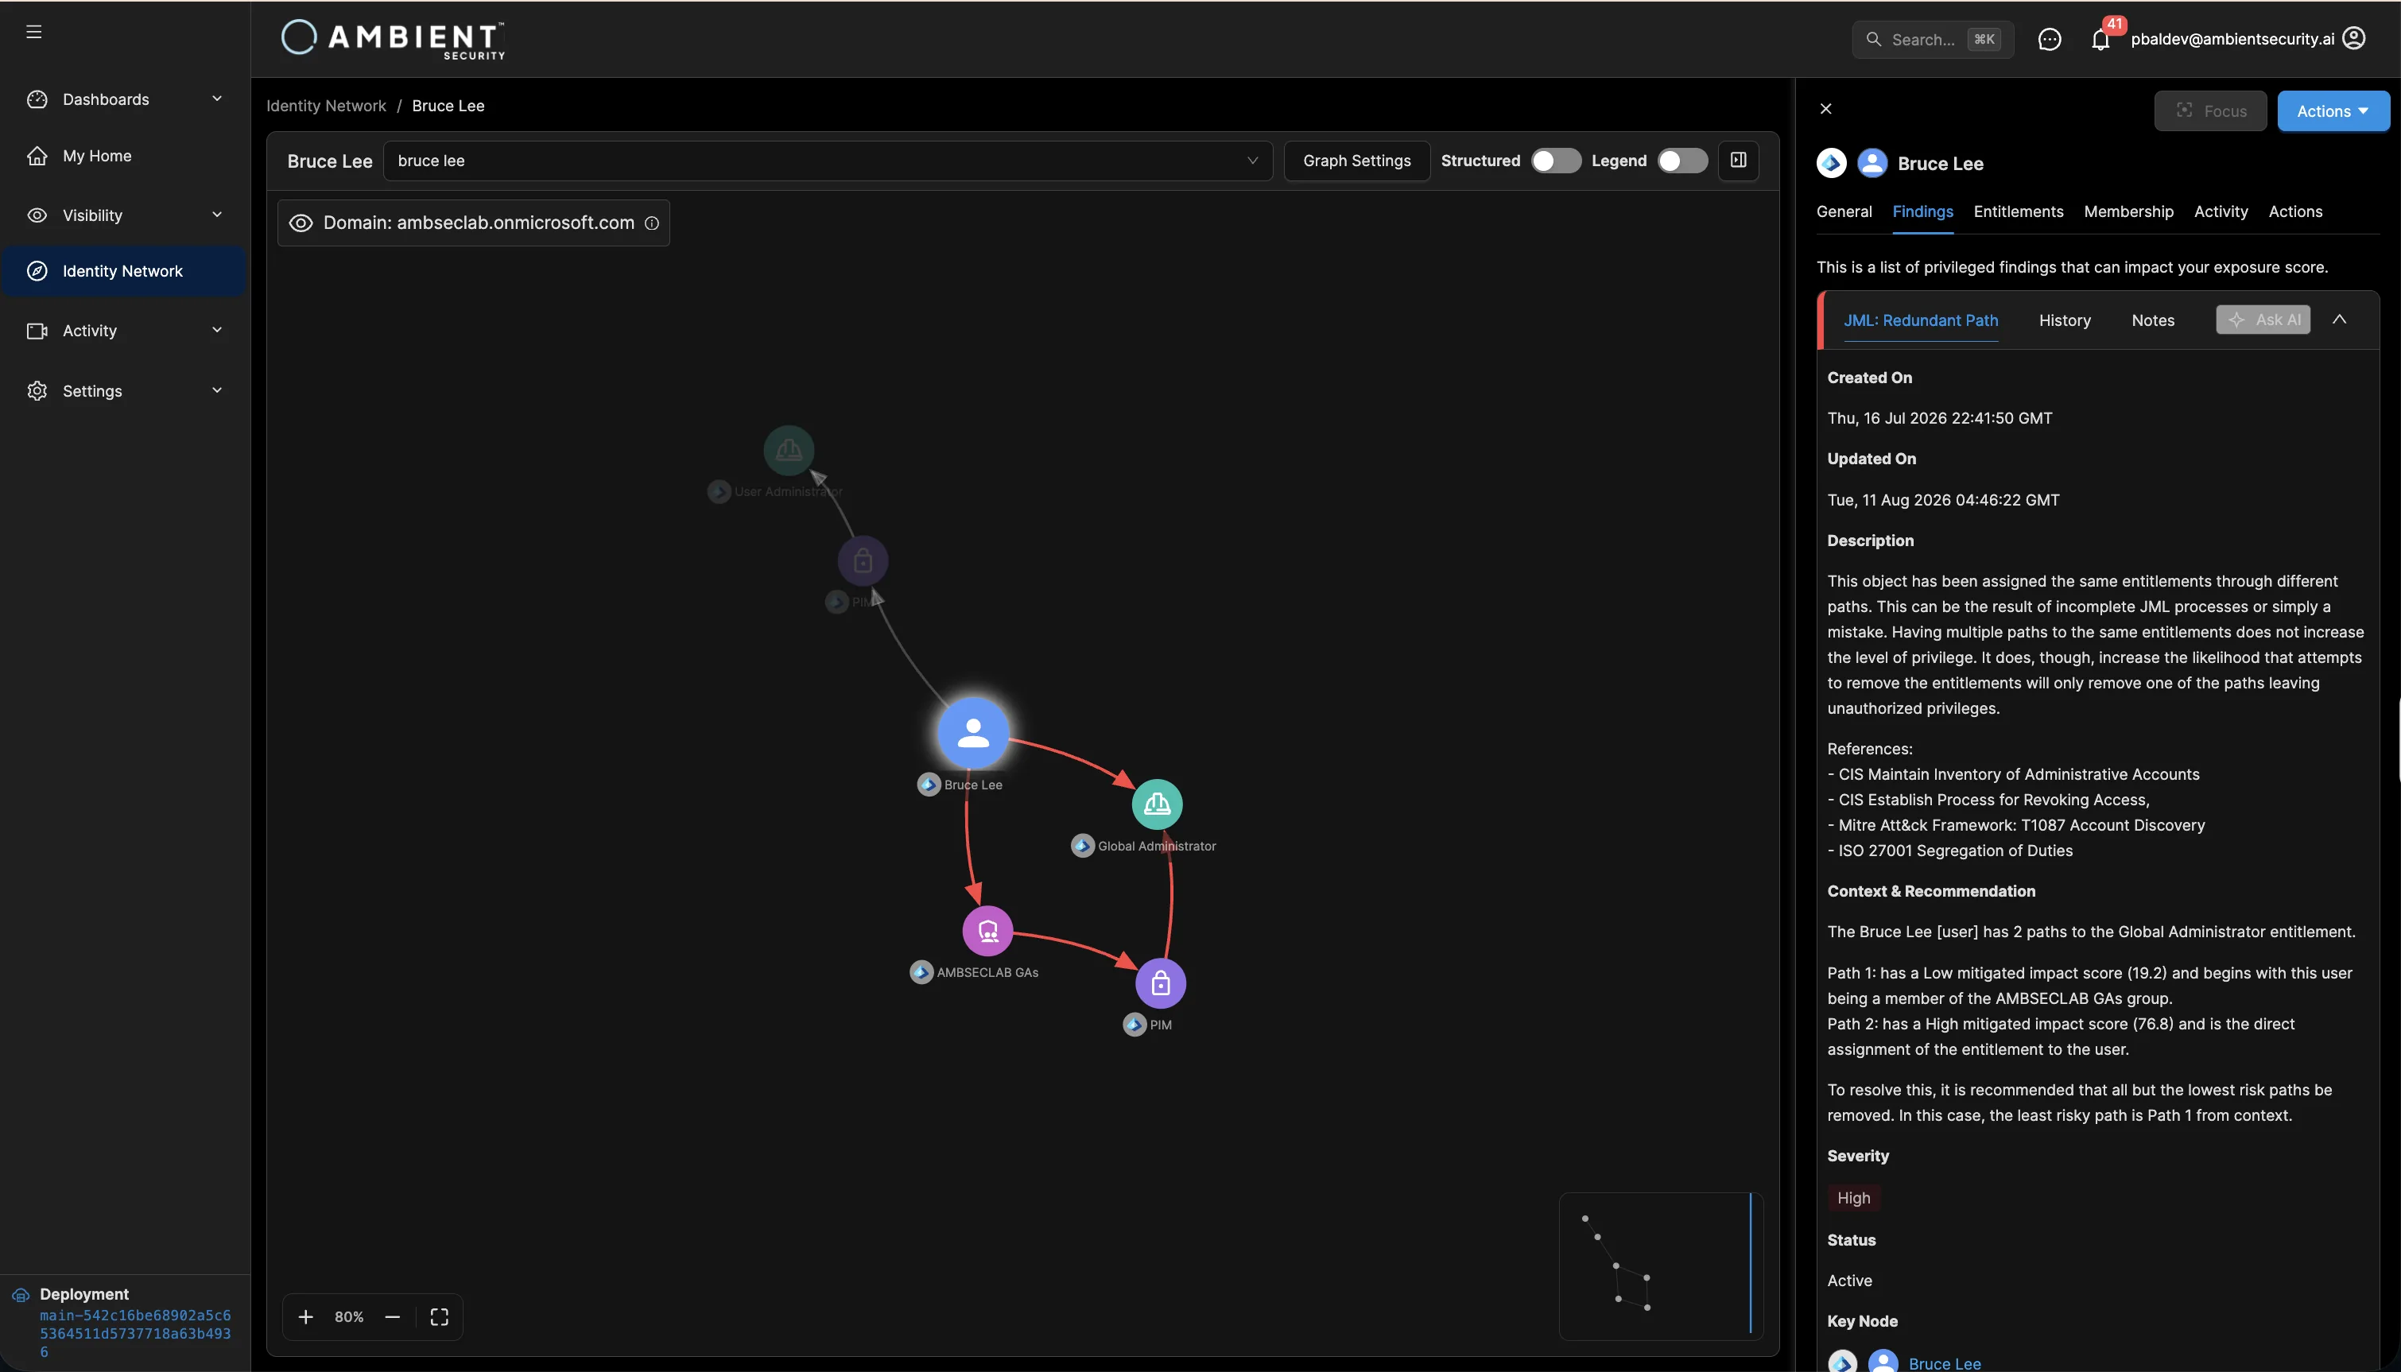Zoom out the graph with minus
This screenshot has width=2401, height=1372.
pyautogui.click(x=393, y=1316)
